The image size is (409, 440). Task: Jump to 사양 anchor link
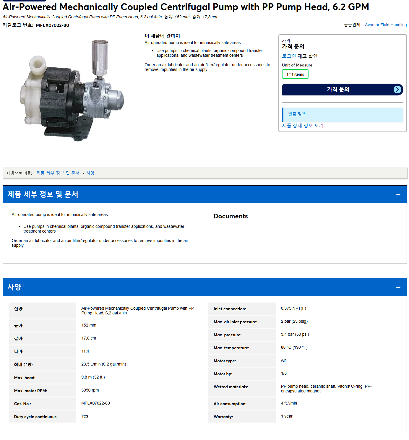[90, 173]
